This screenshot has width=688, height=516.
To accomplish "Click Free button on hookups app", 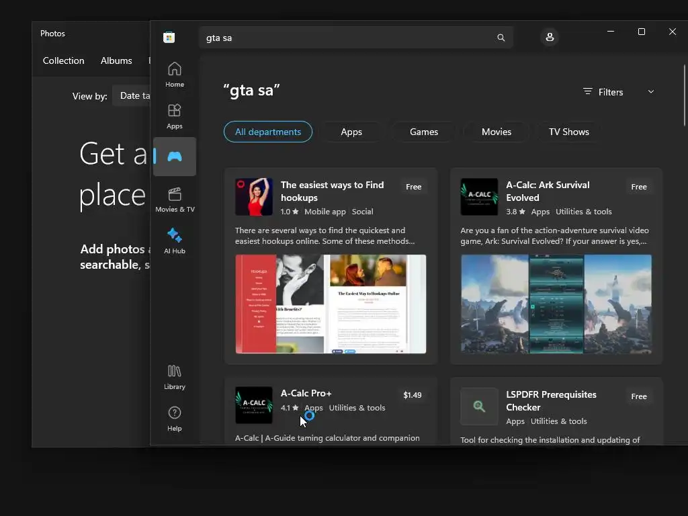I will (x=413, y=187).
